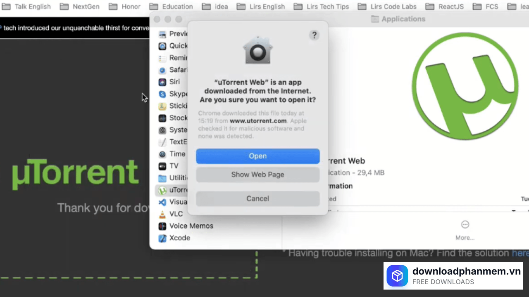Viewport: 529px width, 297px height.
Task: Click the downloadphanmem.vn banner
Action: point(453,276)
